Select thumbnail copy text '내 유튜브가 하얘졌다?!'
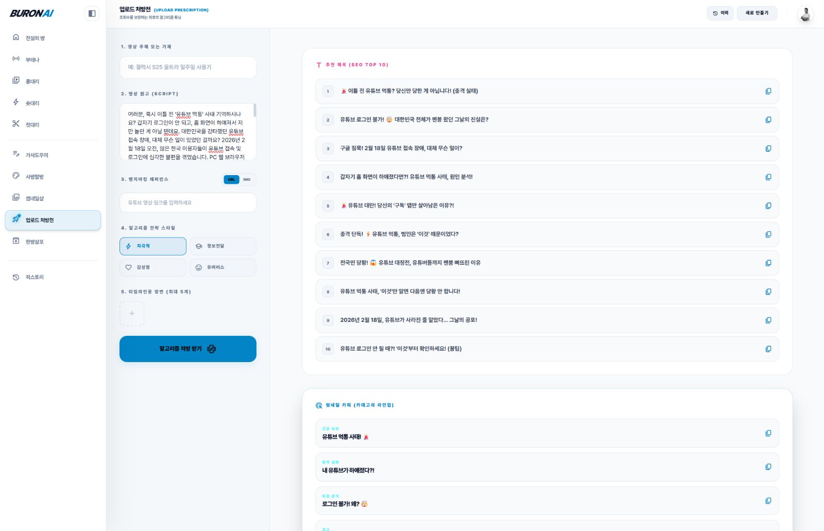This screenshot has width=824, height=531. 348,470
